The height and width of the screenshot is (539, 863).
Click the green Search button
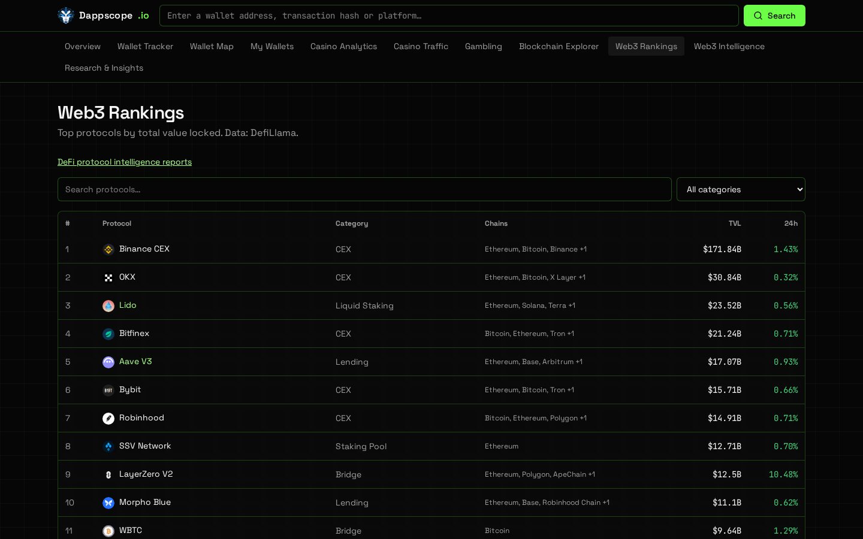[x=774, y=16]
